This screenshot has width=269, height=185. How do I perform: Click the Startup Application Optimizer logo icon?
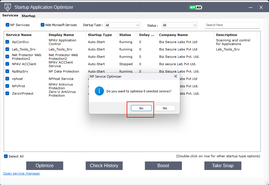(8, 7)
